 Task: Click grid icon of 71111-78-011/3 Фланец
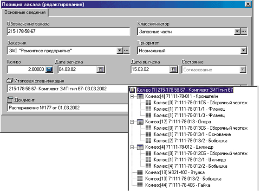(x=148, y=115)
